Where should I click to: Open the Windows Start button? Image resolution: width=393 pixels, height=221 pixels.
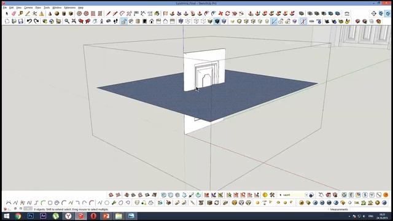6,216
